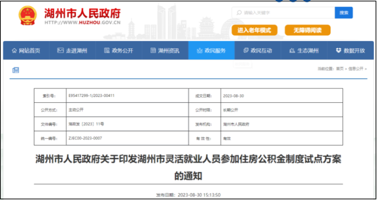This screenshot has height=200, width=377.
Task: Click the notice headline about 住房公积金制度试点方案
Action: [x=188, y=168]
